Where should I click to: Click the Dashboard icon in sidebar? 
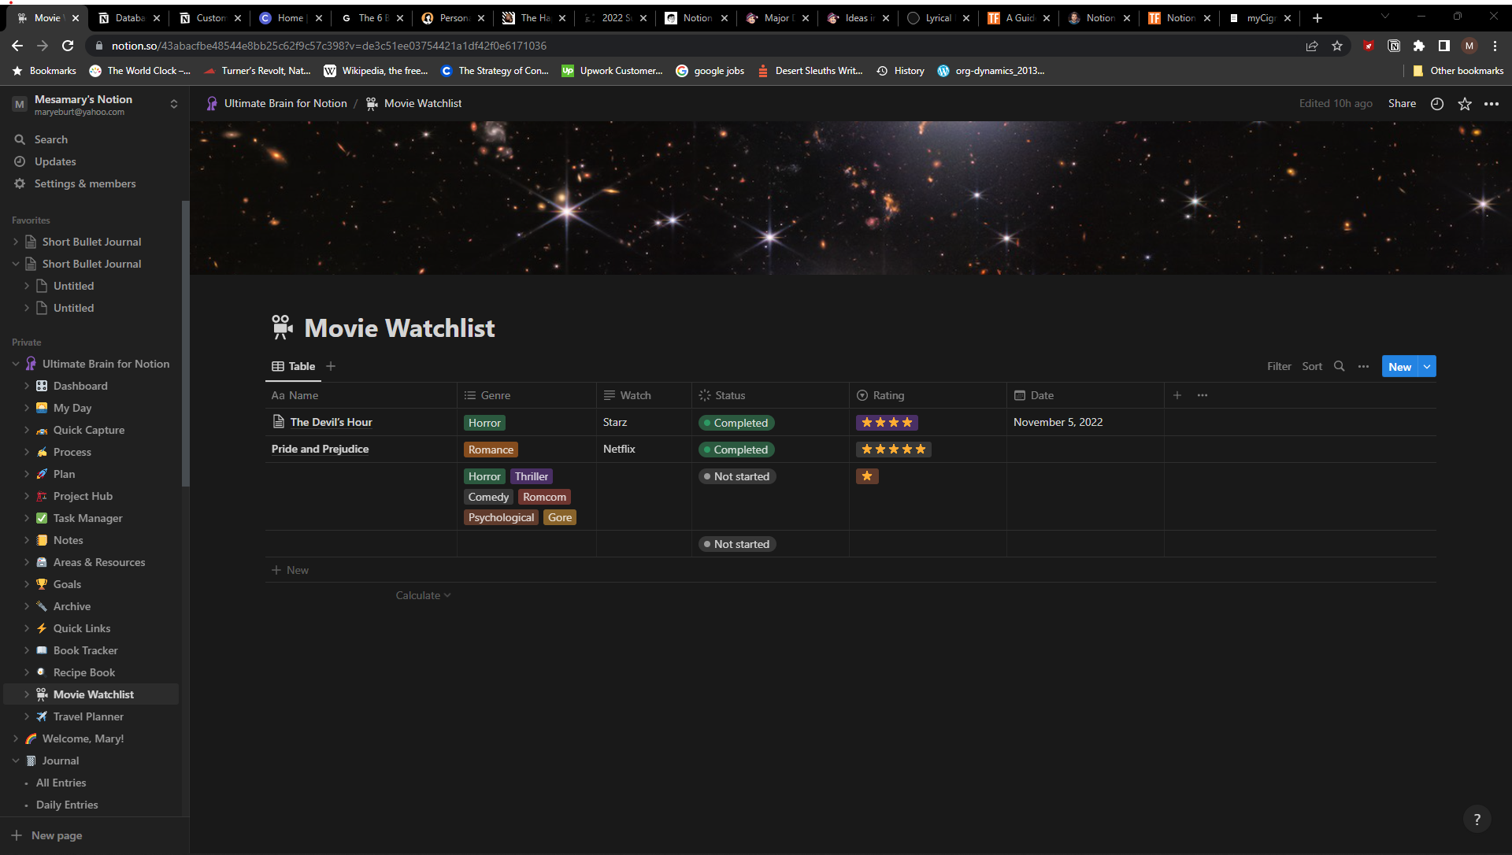(x=42, y=386)
